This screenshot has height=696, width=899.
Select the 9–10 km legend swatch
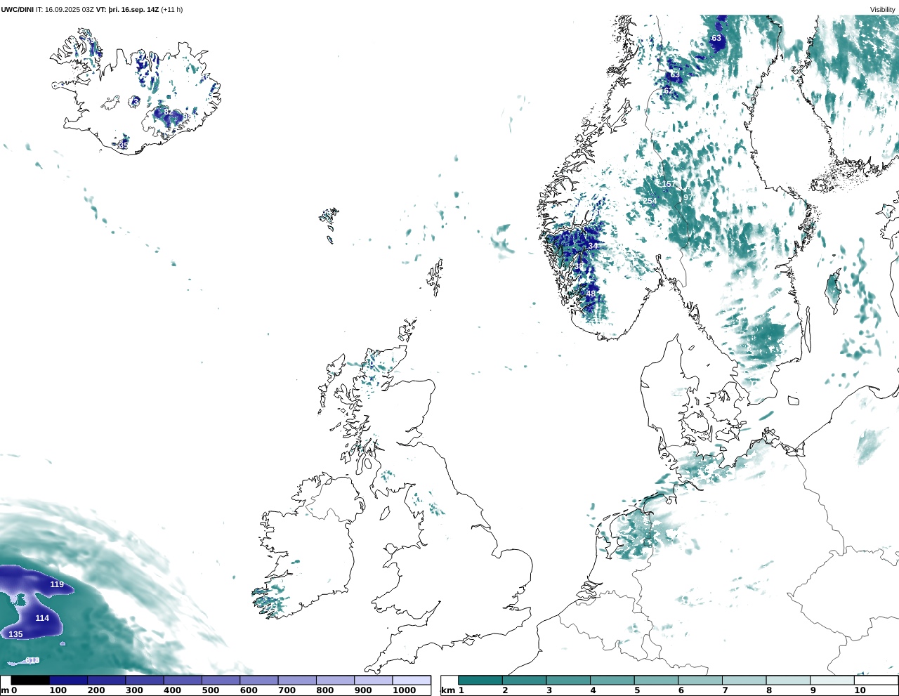pos(832,680)
